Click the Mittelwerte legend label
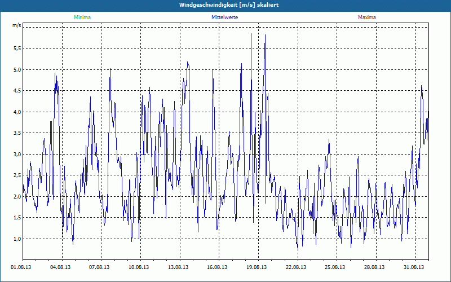This screenshot has height=282, width=451. click(x=224, y=17)
